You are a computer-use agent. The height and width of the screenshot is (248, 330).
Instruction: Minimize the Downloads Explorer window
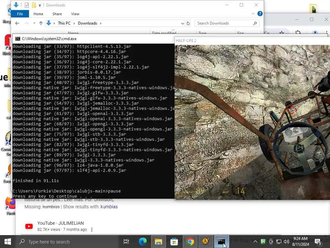227,5
